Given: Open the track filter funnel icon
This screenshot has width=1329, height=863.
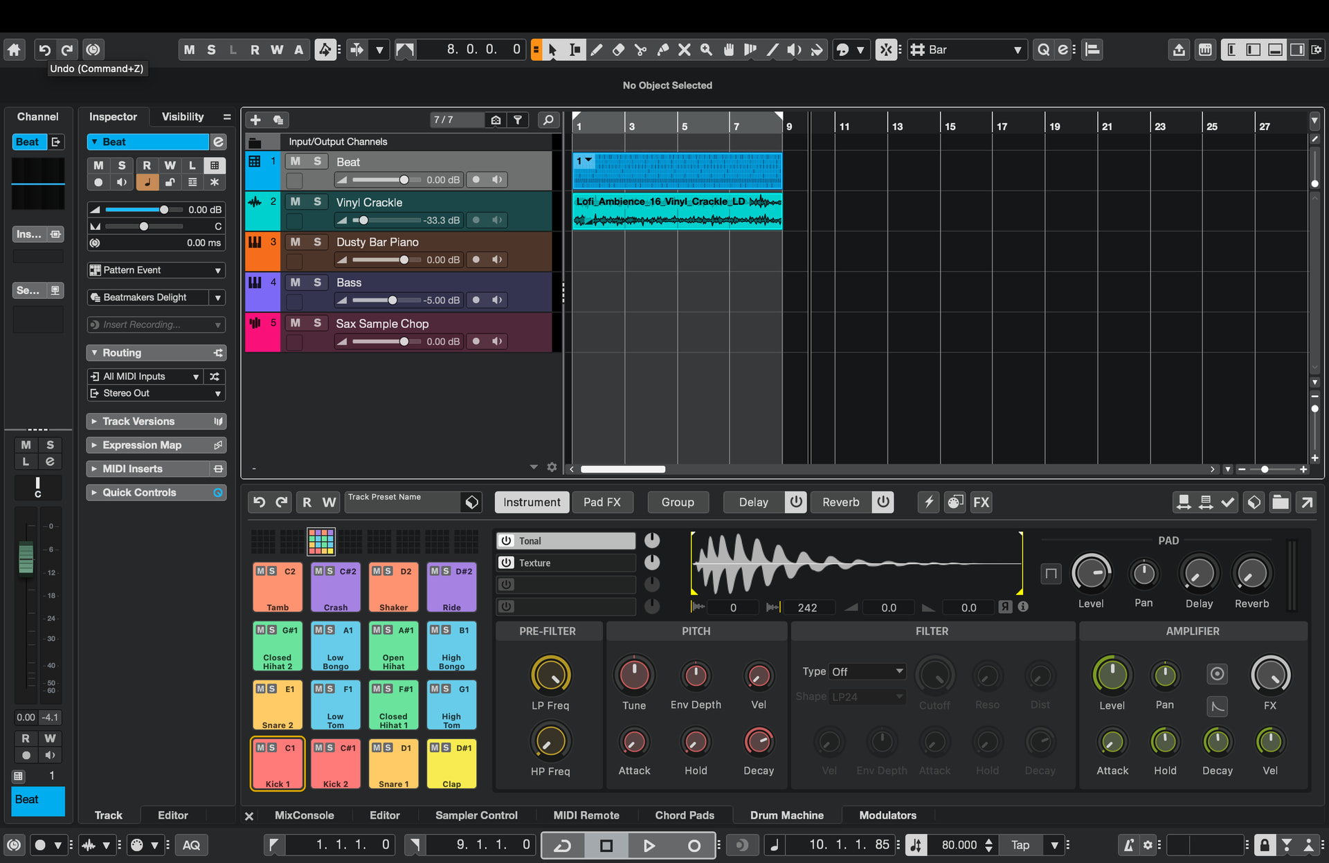Looking at the screenshot, I should [518, 120].
